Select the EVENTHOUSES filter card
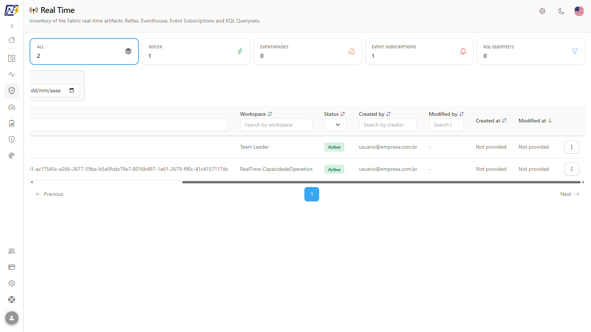The height and width of the screenshot is (332, 591). click(307, 52)
